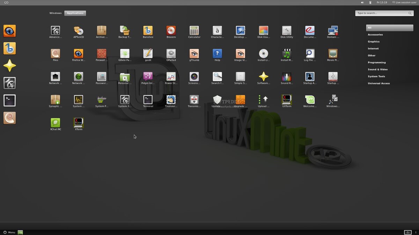The height and width of the screenshot is (235, 419).
Task: Click the Type to search field
Action: pos(385,13)
